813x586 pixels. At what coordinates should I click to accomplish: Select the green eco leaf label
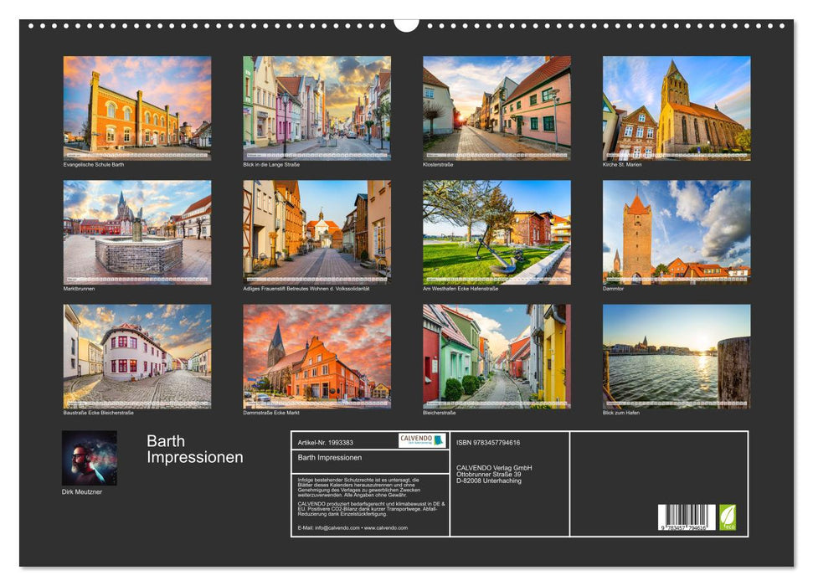pos(727,518)
